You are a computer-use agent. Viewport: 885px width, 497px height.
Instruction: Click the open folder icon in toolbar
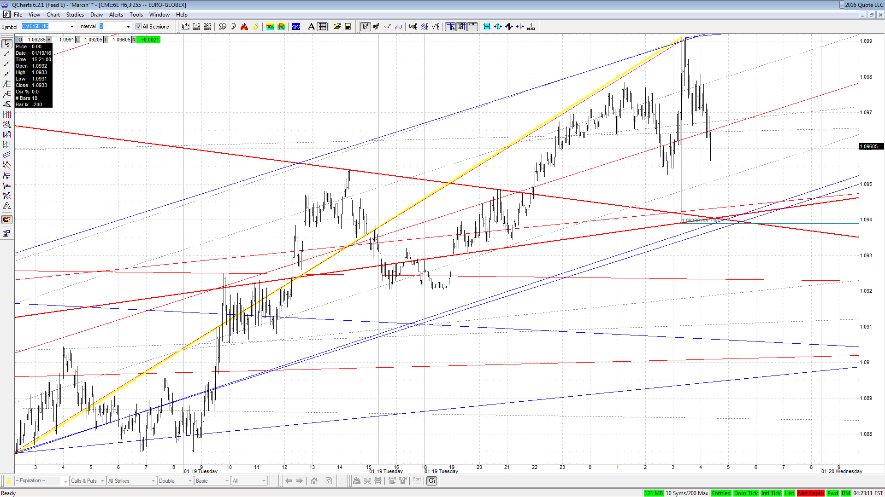tap(337, 27)
